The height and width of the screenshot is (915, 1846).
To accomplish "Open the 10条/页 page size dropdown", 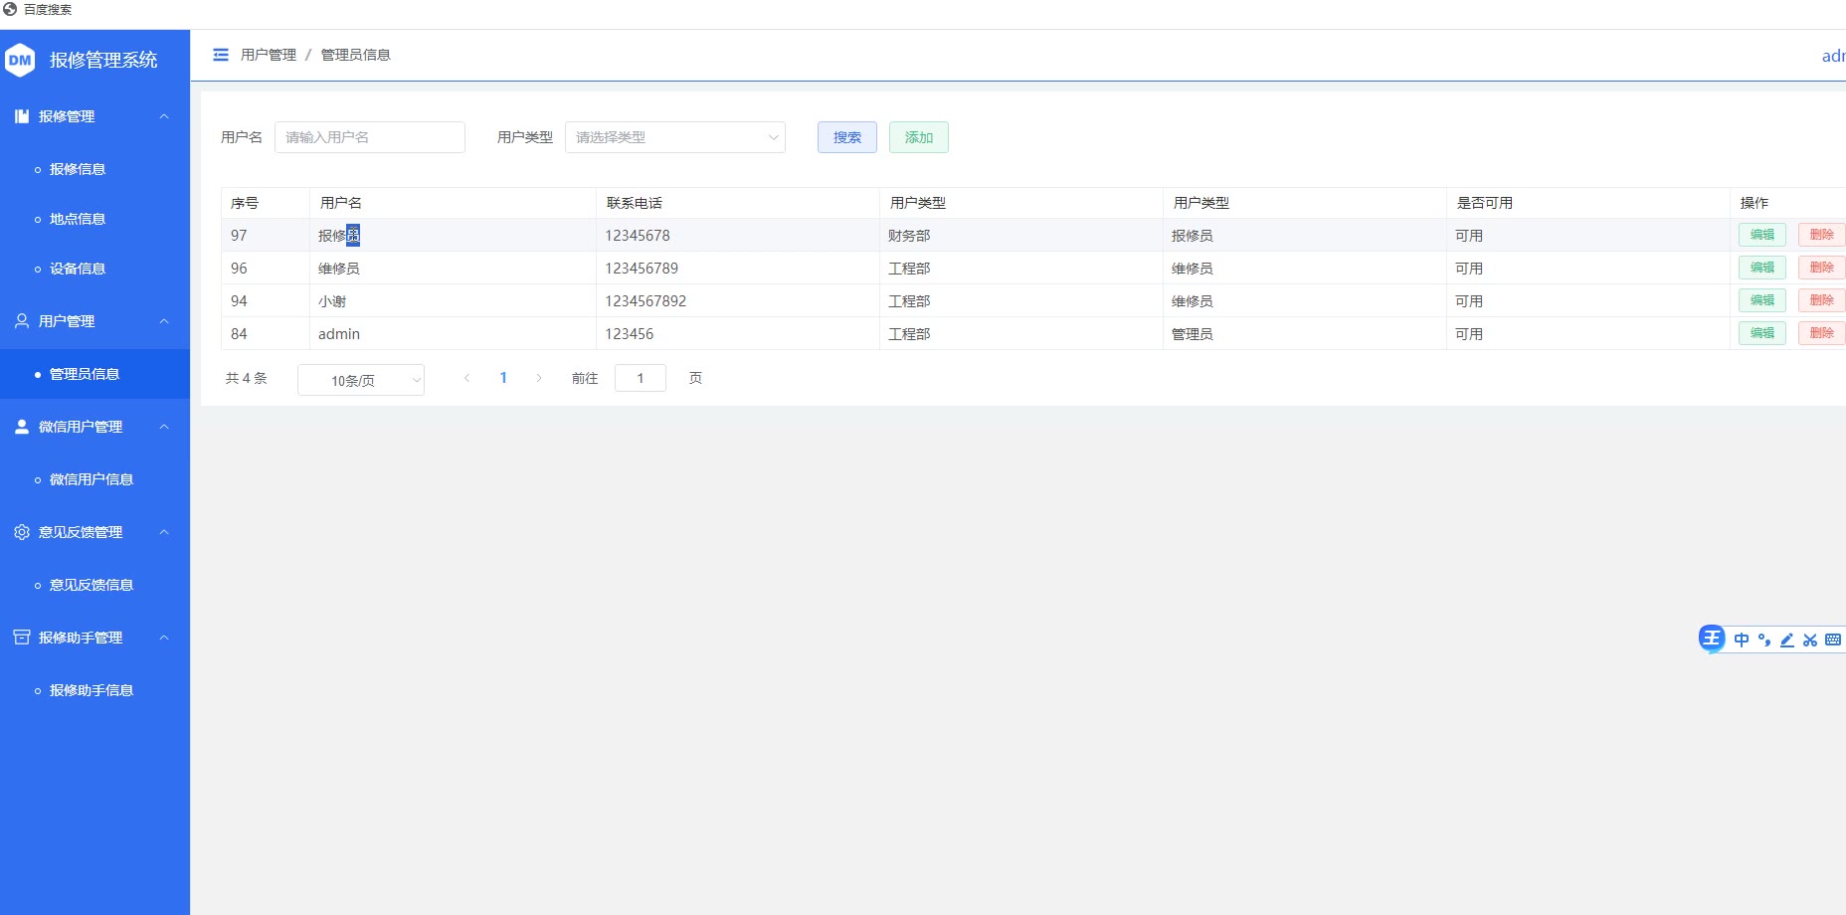I will pyautogui.click(x=361, y=380).
